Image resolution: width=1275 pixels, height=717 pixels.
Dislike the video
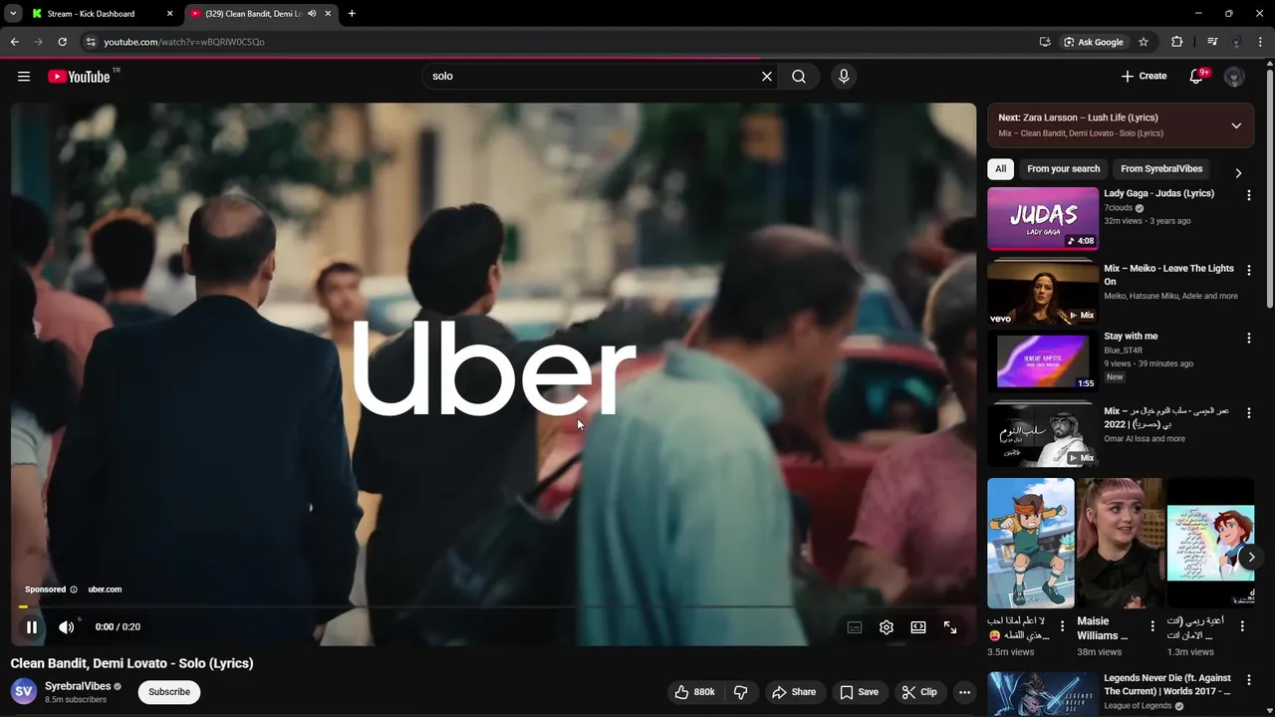tap(741, 692)
